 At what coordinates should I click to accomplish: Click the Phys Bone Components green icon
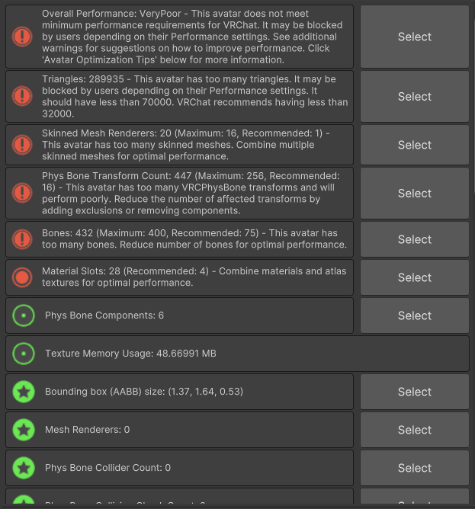point(23,315)
